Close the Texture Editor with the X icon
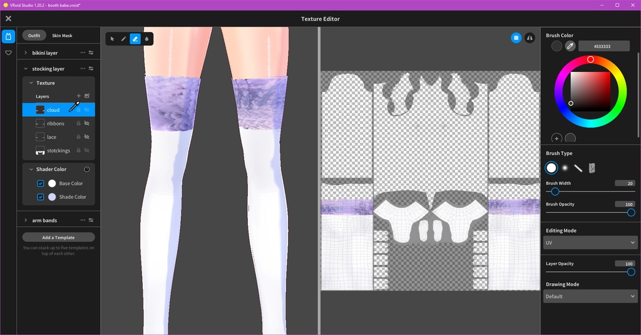The width and height of the screenshot is (641, 335). point(8,18)
